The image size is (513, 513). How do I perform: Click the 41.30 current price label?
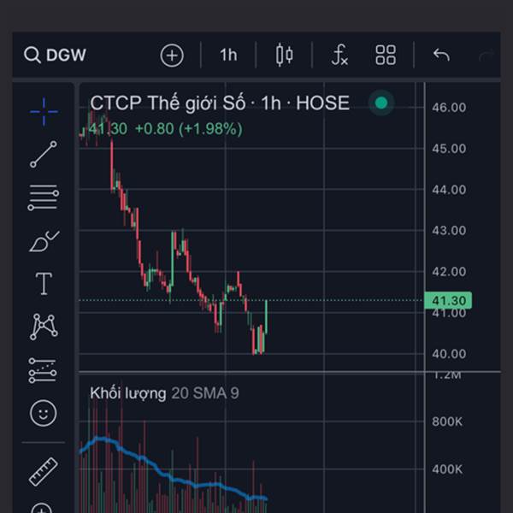[x=447, y=300]
